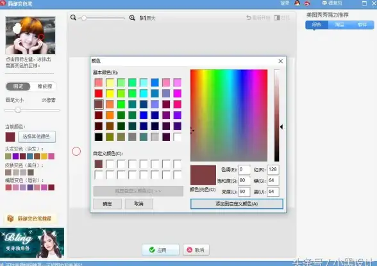This screenshot has width=377, height=266.
Task: Open the Bling advertisement banner
Action: click(32, 243)
